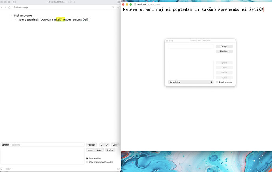Viewport: 272px width, 172px height.
Task: Click the Replace button in Bike spelling panel
Action: [91, 145]
